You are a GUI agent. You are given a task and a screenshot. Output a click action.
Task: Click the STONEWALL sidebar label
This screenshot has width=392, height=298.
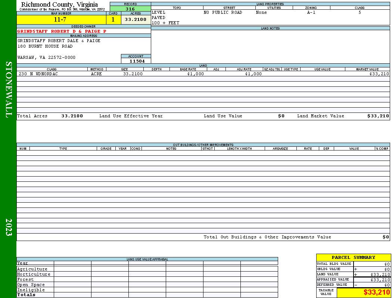(9, 90)
